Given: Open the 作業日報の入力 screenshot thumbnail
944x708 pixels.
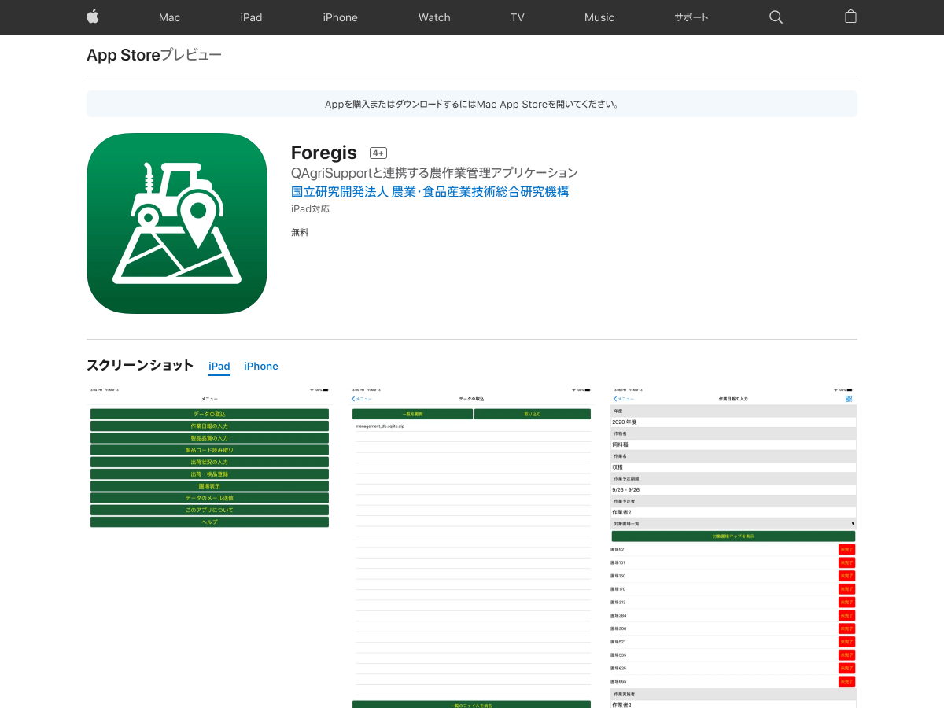Looking at the screenshot, I should (733, 547).
